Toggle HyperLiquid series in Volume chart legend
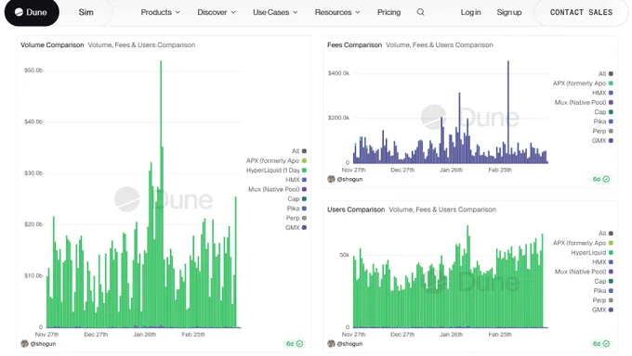Image resolution: width=632 pixels, height=356 pixels. click(x=277, y=171)
